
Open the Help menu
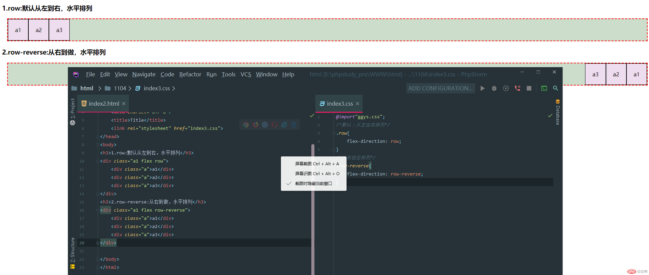(288, 74)
